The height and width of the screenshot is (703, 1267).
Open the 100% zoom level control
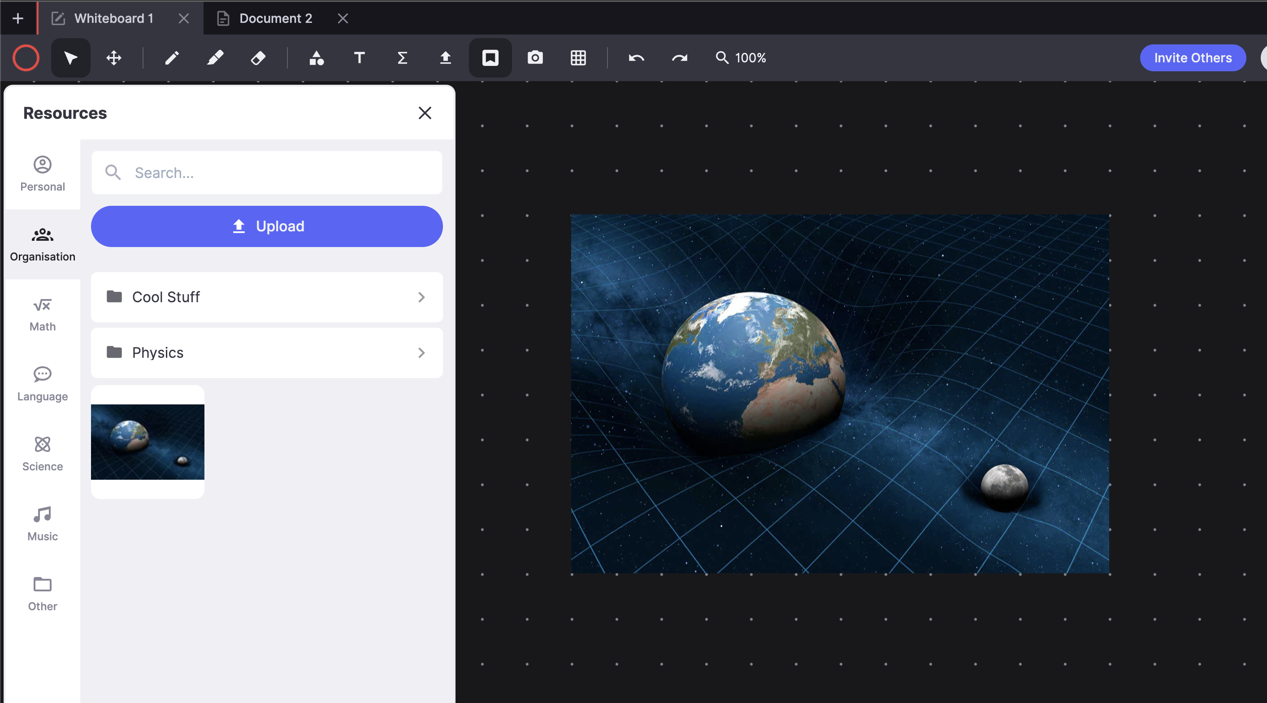(741, 58)
